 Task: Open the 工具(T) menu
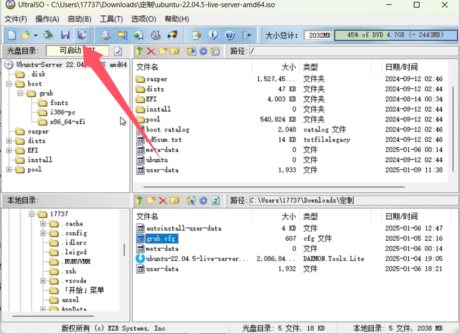point(111,19)
